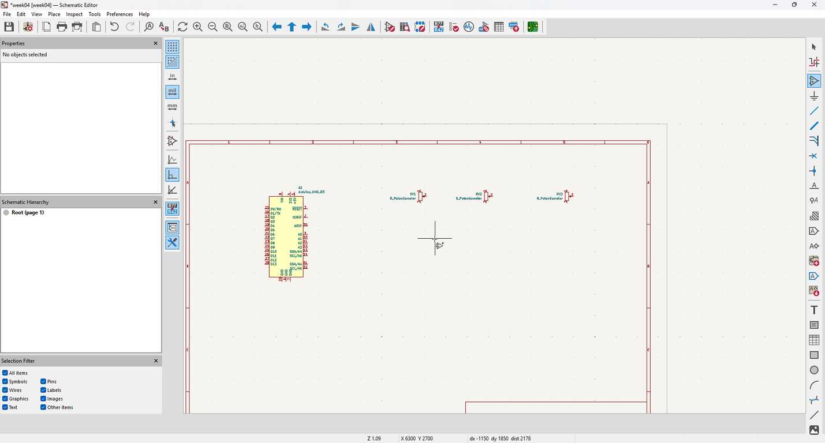Select the No-Connect Flag tool
Viewport: 825px width, 443px height.
click(x=814, y=156)
